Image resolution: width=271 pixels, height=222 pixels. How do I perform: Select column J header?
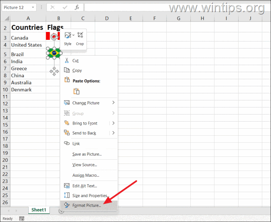coord(250,18)
